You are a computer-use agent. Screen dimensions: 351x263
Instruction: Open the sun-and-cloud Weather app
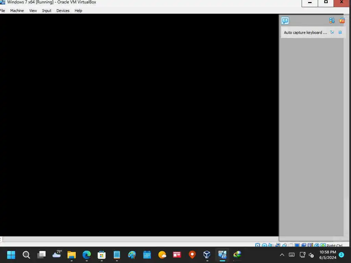pos(162,255)
